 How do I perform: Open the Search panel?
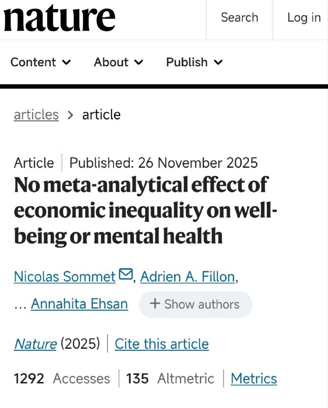pyautogui.click(x=239, y=18)
